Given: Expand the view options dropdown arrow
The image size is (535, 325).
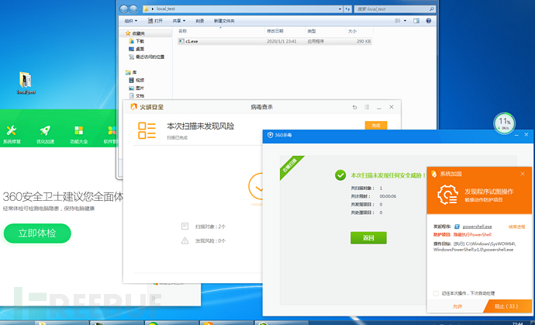Looking at the screenshot, I should point(405,21).
